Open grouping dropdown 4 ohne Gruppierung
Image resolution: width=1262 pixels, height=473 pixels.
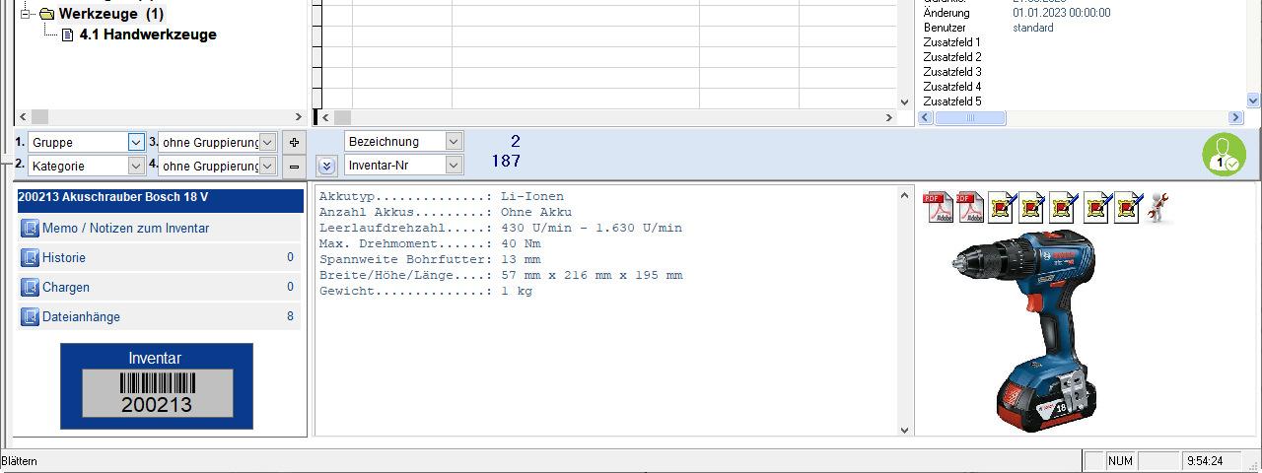[x=267, y=167]
